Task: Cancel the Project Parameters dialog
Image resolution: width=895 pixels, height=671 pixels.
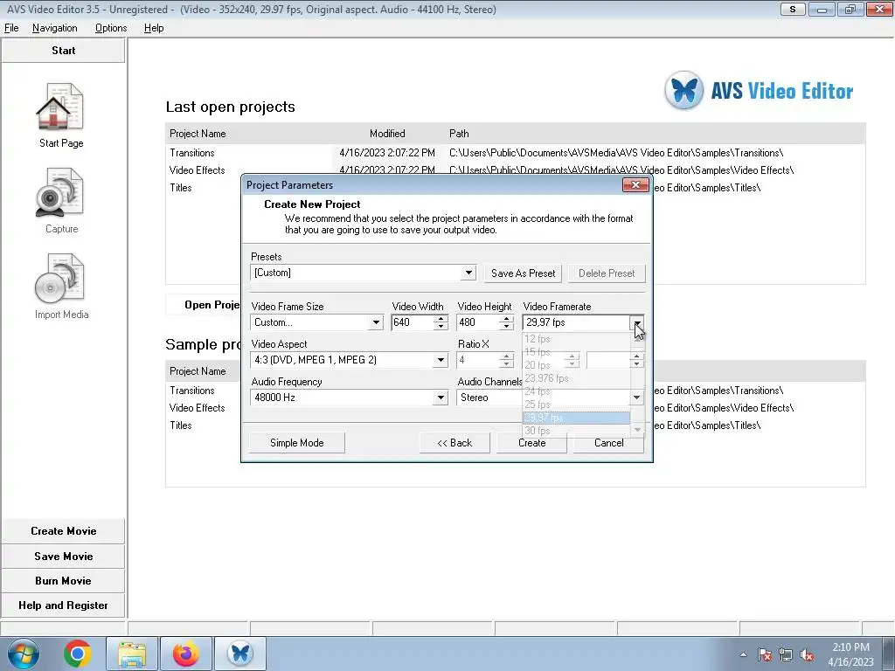Action: tap(608, 443)
